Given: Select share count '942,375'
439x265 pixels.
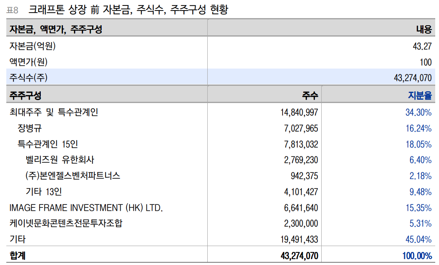Looking at the screenshot, I should click(304, 176).
